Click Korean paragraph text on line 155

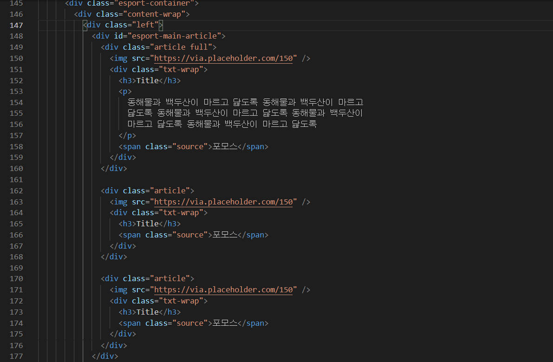[245, 113]
